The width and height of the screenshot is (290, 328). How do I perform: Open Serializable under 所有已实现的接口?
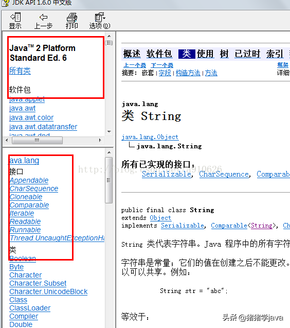pos(167,174)
